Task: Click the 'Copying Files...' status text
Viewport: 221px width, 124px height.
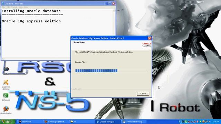Action: click(81, 62)
